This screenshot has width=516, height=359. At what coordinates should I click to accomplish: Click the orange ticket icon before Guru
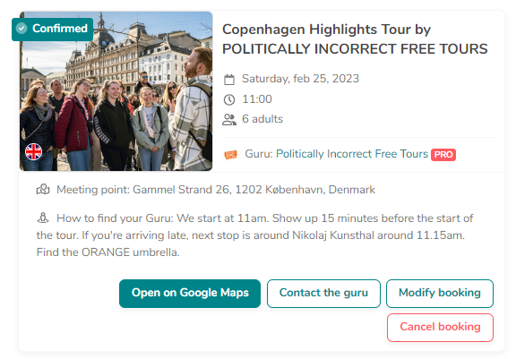[x=230, y=155]
